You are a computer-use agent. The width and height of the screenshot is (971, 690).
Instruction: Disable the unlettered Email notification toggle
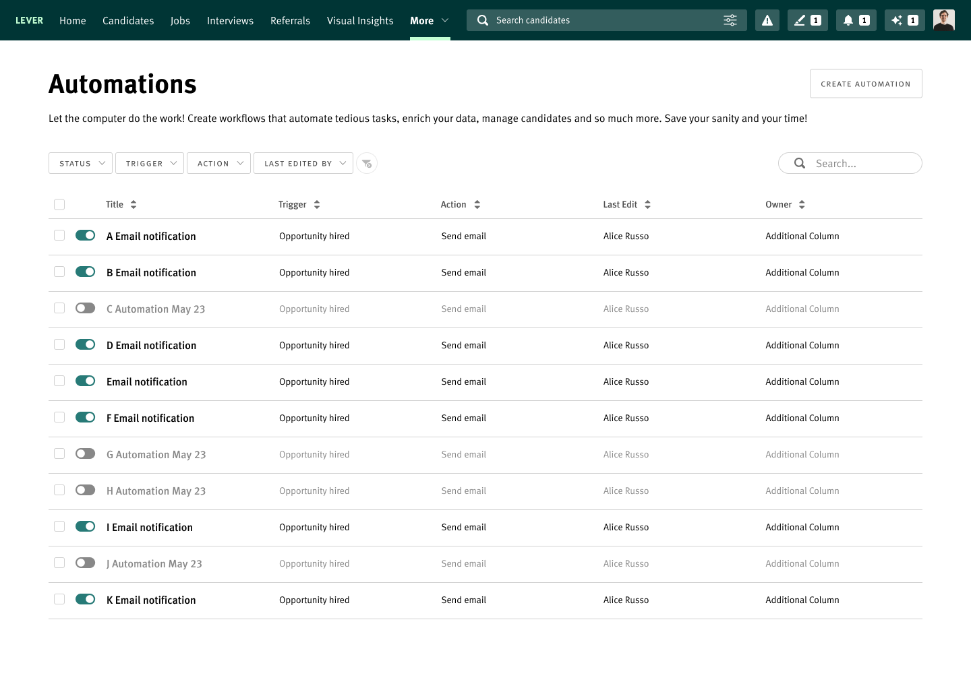[86, 381]
